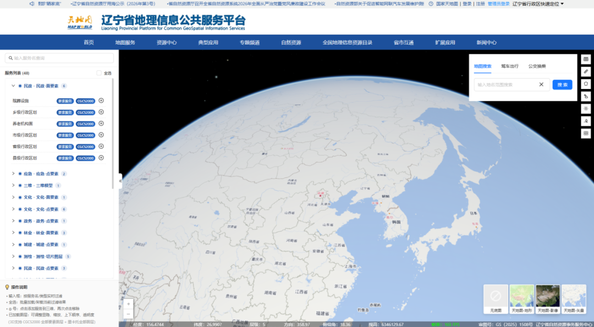
Task: Click the announcement speaker icon
Action: [32, 4]
